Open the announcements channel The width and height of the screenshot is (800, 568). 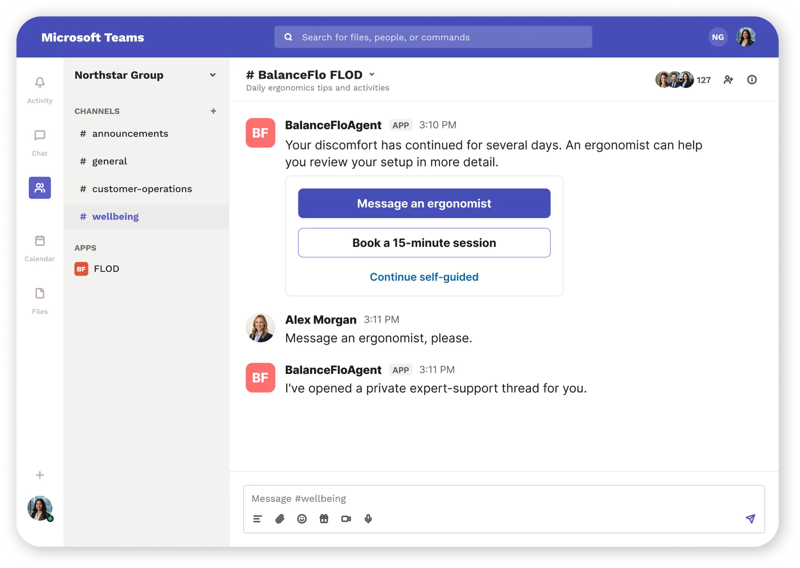pyautogui.click(x=146, y=133)
